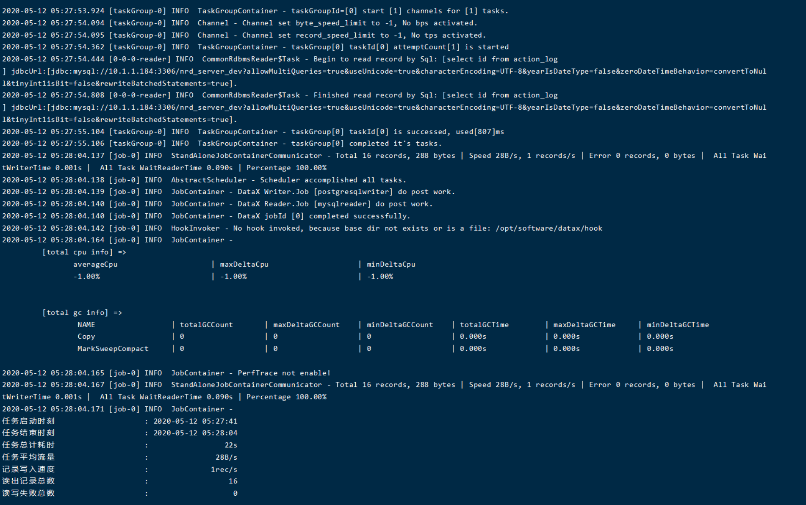Viewport: 806px width, 505px height.
Task: Click the minDeltaGCCount column header
Action: point(400,325)
